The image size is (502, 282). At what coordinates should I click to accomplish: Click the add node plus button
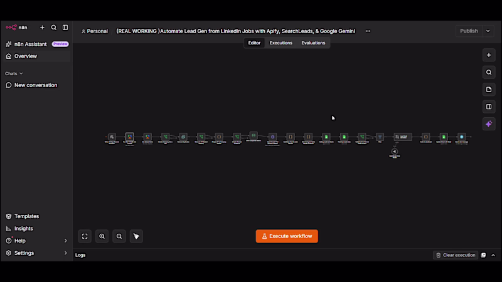coord(489,55)
